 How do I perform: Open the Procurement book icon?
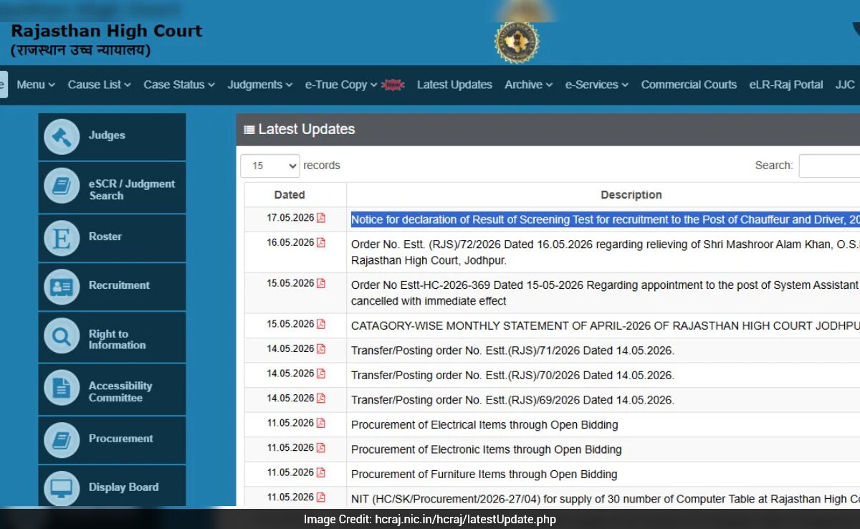click(62, 439)
